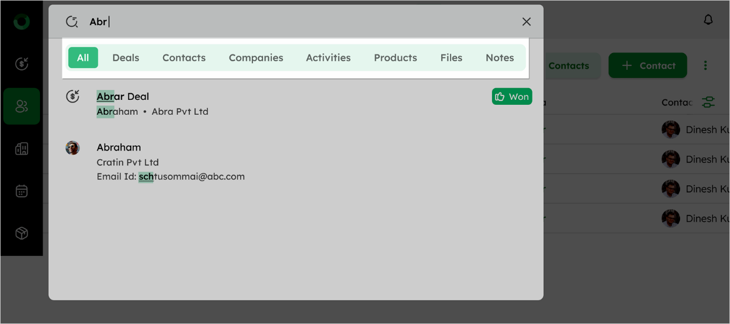The width and height of the screenshot is (730, 324).
Task: Open Products box icon in sidebar
Action: [21, 233]
